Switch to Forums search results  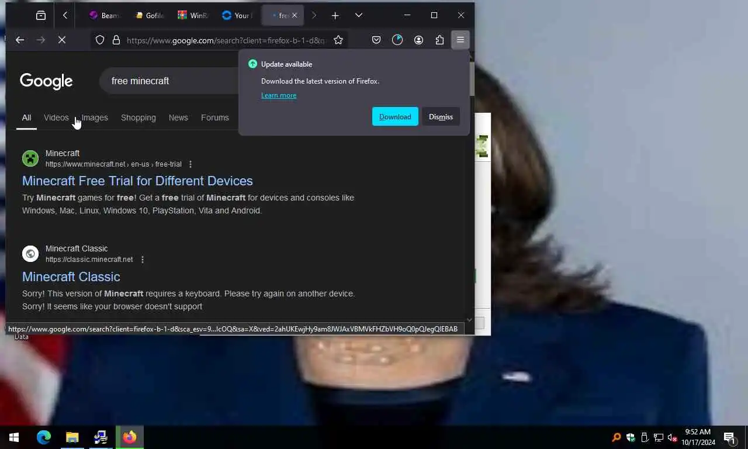click(x=215, y=118)
